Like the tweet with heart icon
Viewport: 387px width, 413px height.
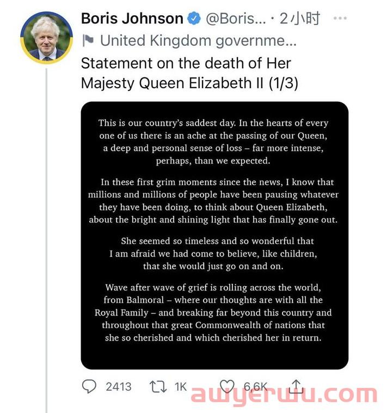(x=227, y=386)
